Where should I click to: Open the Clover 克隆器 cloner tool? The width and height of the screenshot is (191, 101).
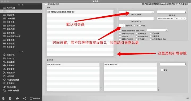point(11,91)
